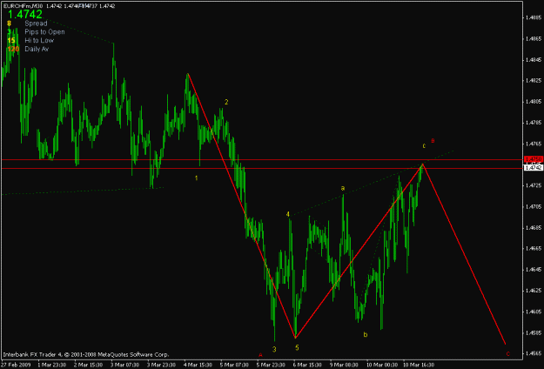Viewport: 544px width, 369px height.
Task: Click price axis label 1.4665
Action: point(534,249)
